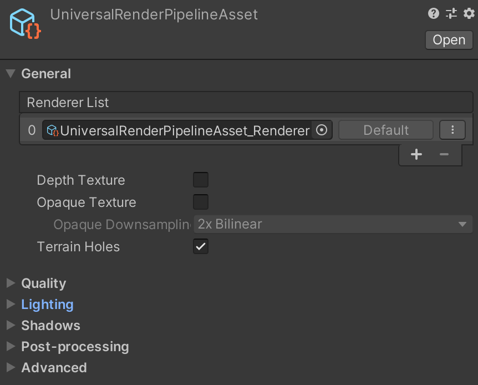Select the Lighting section header
The image size is (478, 385).
click(x=47, y=305)
